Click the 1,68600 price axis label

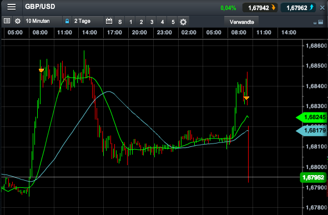316,45
